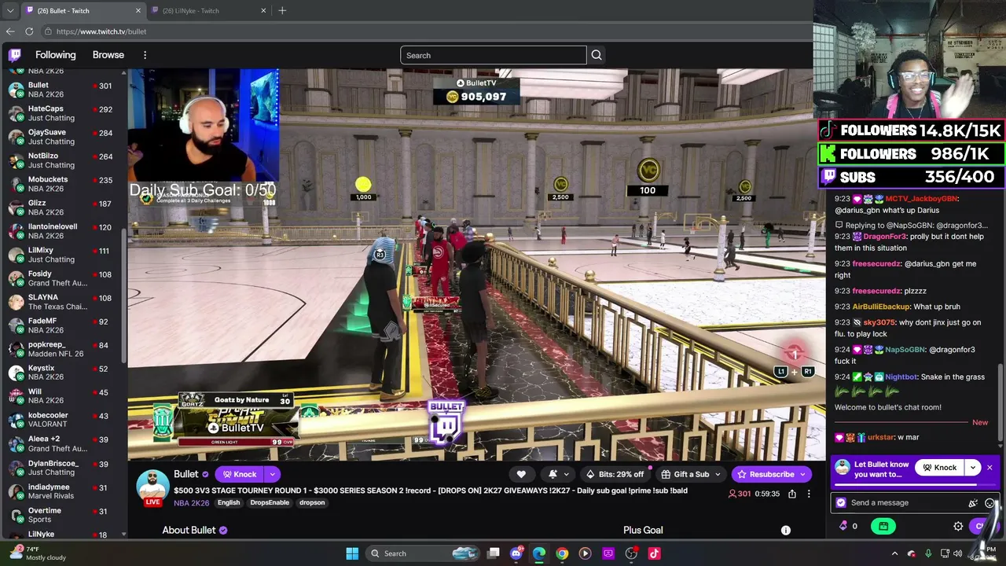Open SLAYNA channel in sidebar
1006x566 pixels.
(x=61, y=302)
